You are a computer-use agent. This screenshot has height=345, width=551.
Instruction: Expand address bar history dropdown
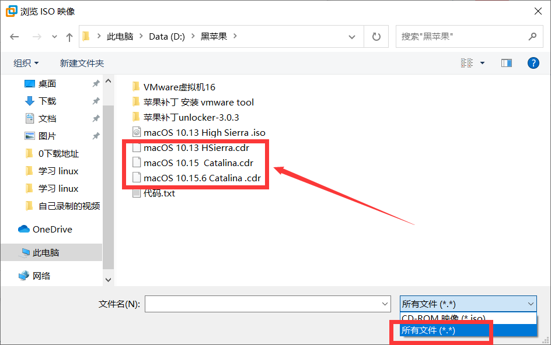pyautogui.click(x=352, y=37)
